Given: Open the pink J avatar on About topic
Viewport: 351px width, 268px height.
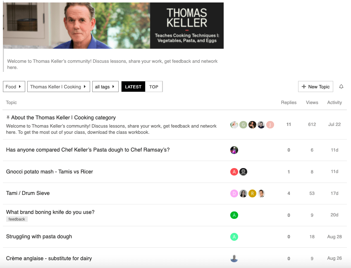Looking at the screenshot, I should point(270,125).
